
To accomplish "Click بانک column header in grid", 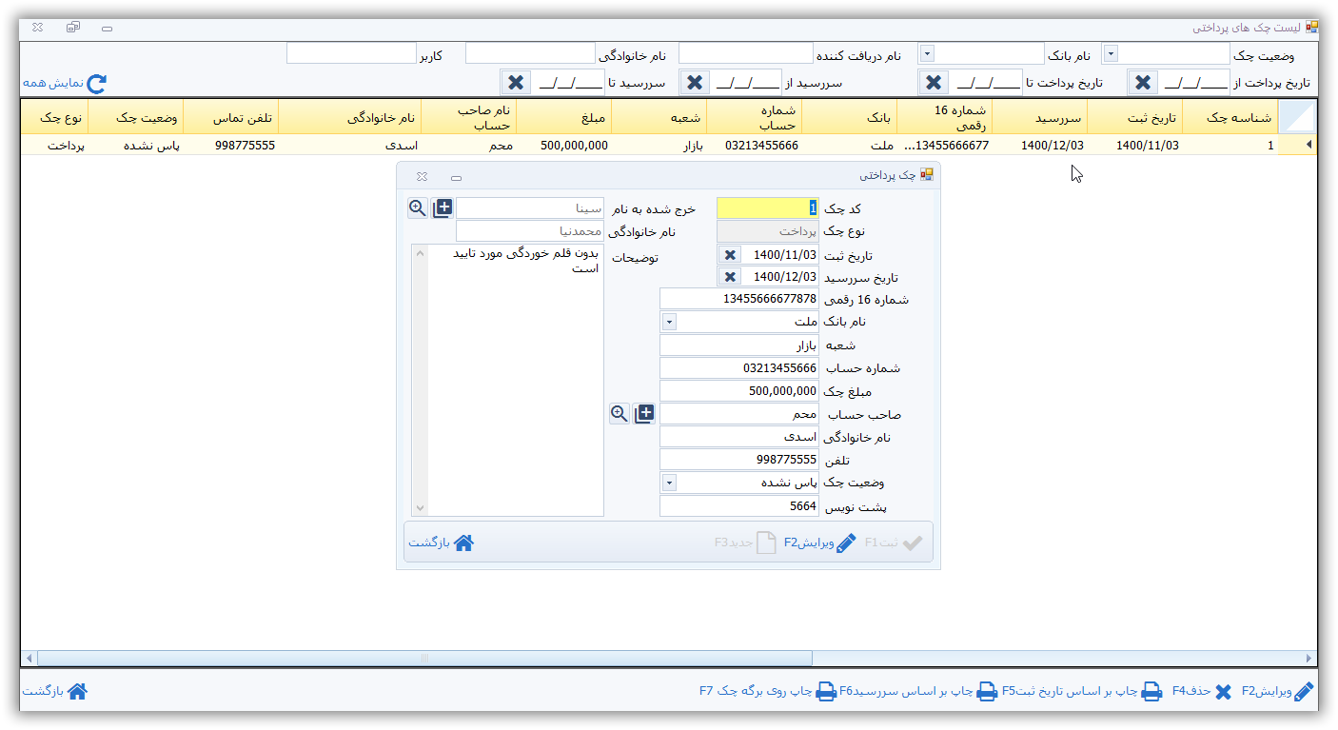I will [849, 118].
